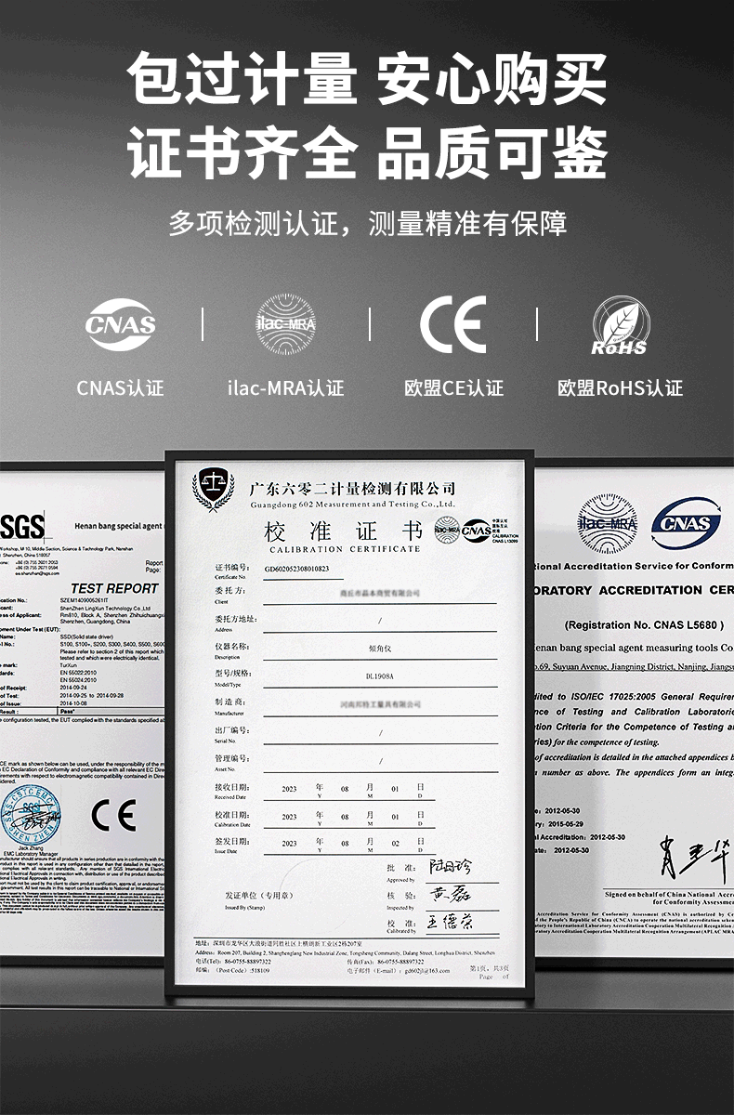Click the handwritten signature on the CNAS accreditation certificate
This screenshot has height=1115, width=734.
click(x=694, y=859)
